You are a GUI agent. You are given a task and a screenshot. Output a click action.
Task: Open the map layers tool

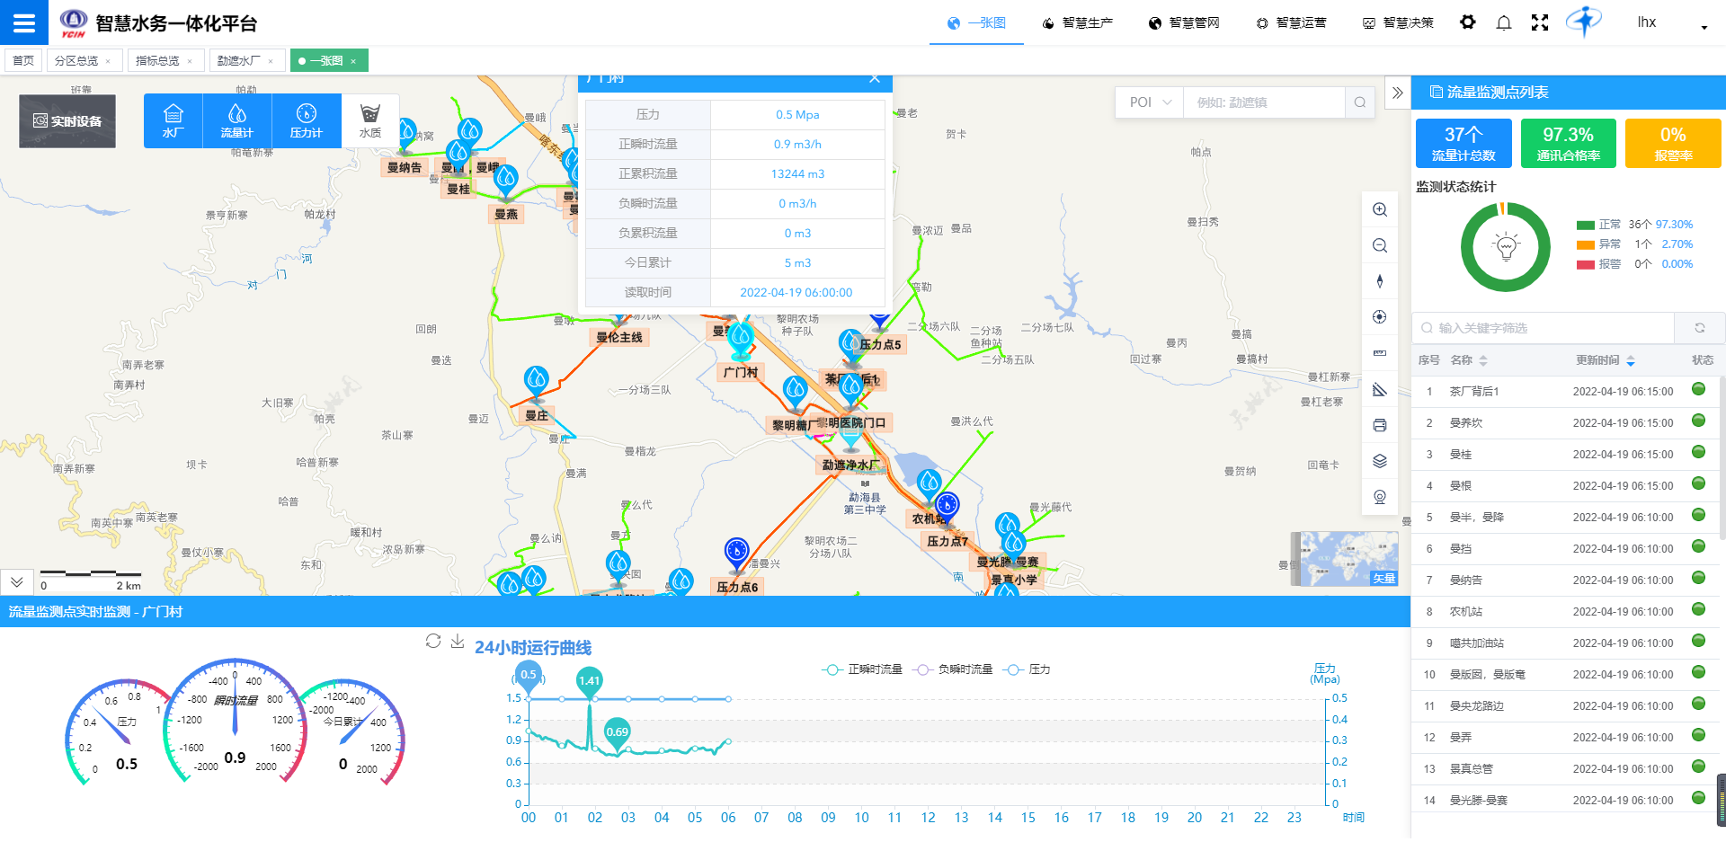click(1380, 461)
